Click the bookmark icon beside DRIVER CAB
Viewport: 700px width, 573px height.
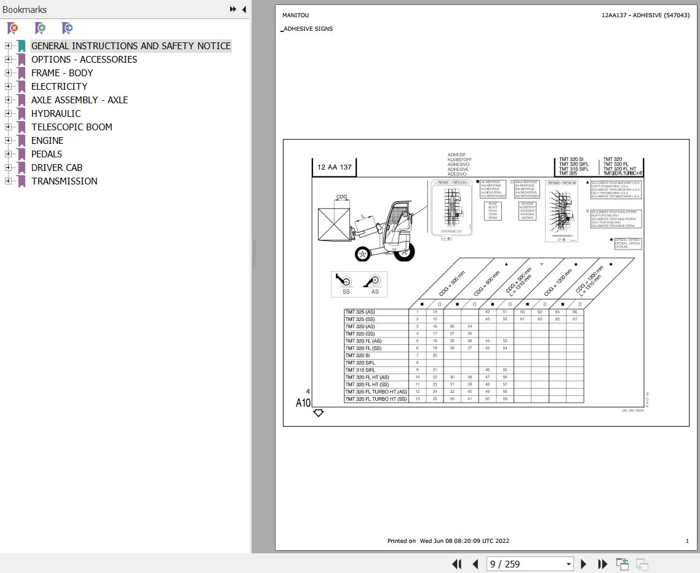21,168
